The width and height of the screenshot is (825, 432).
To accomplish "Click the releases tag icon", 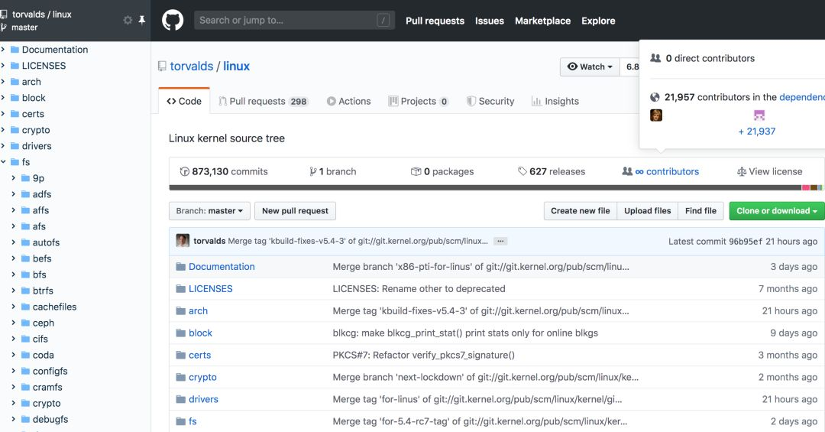I will coord(522,172).
